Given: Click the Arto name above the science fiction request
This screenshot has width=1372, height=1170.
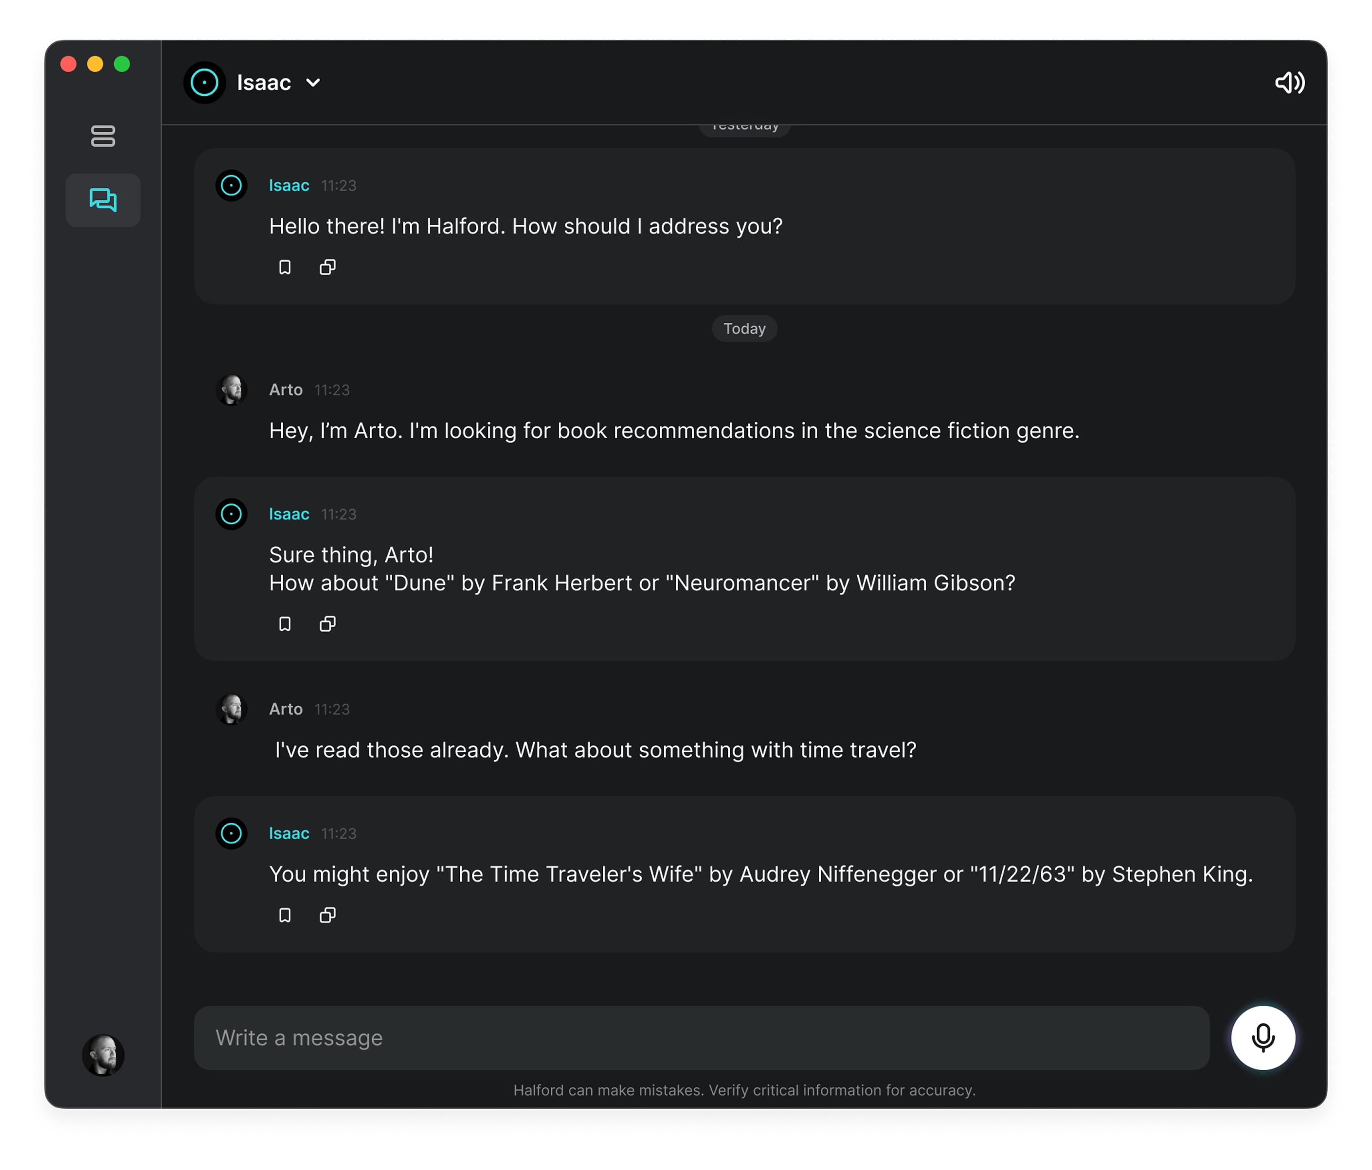Looking at the screenshot, I should (x=286, y=390).
